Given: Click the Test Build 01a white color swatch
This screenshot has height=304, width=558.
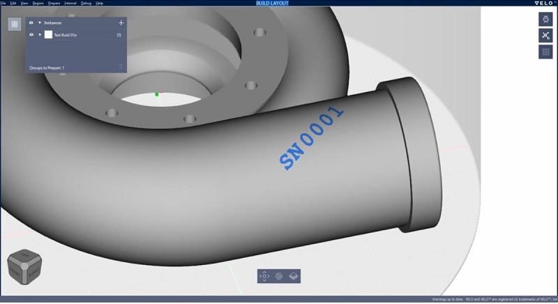Looking at the screenshot, I should pyautogui.click(x=48, y=34).
